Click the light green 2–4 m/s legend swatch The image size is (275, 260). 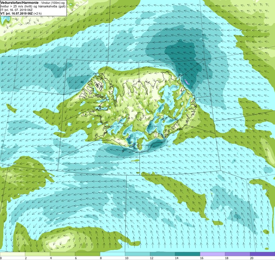tap(37, 254)
